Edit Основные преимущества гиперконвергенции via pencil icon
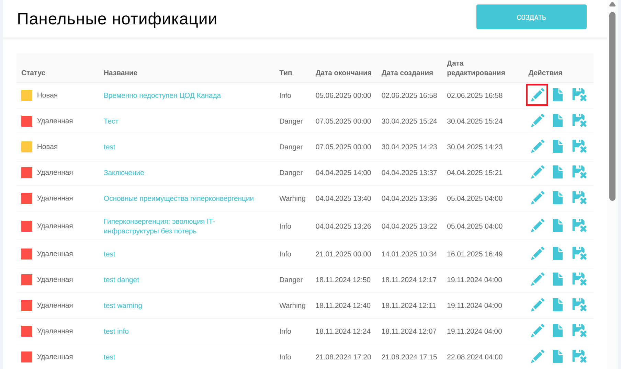This screenshot has height=369, width=621. 538,198
